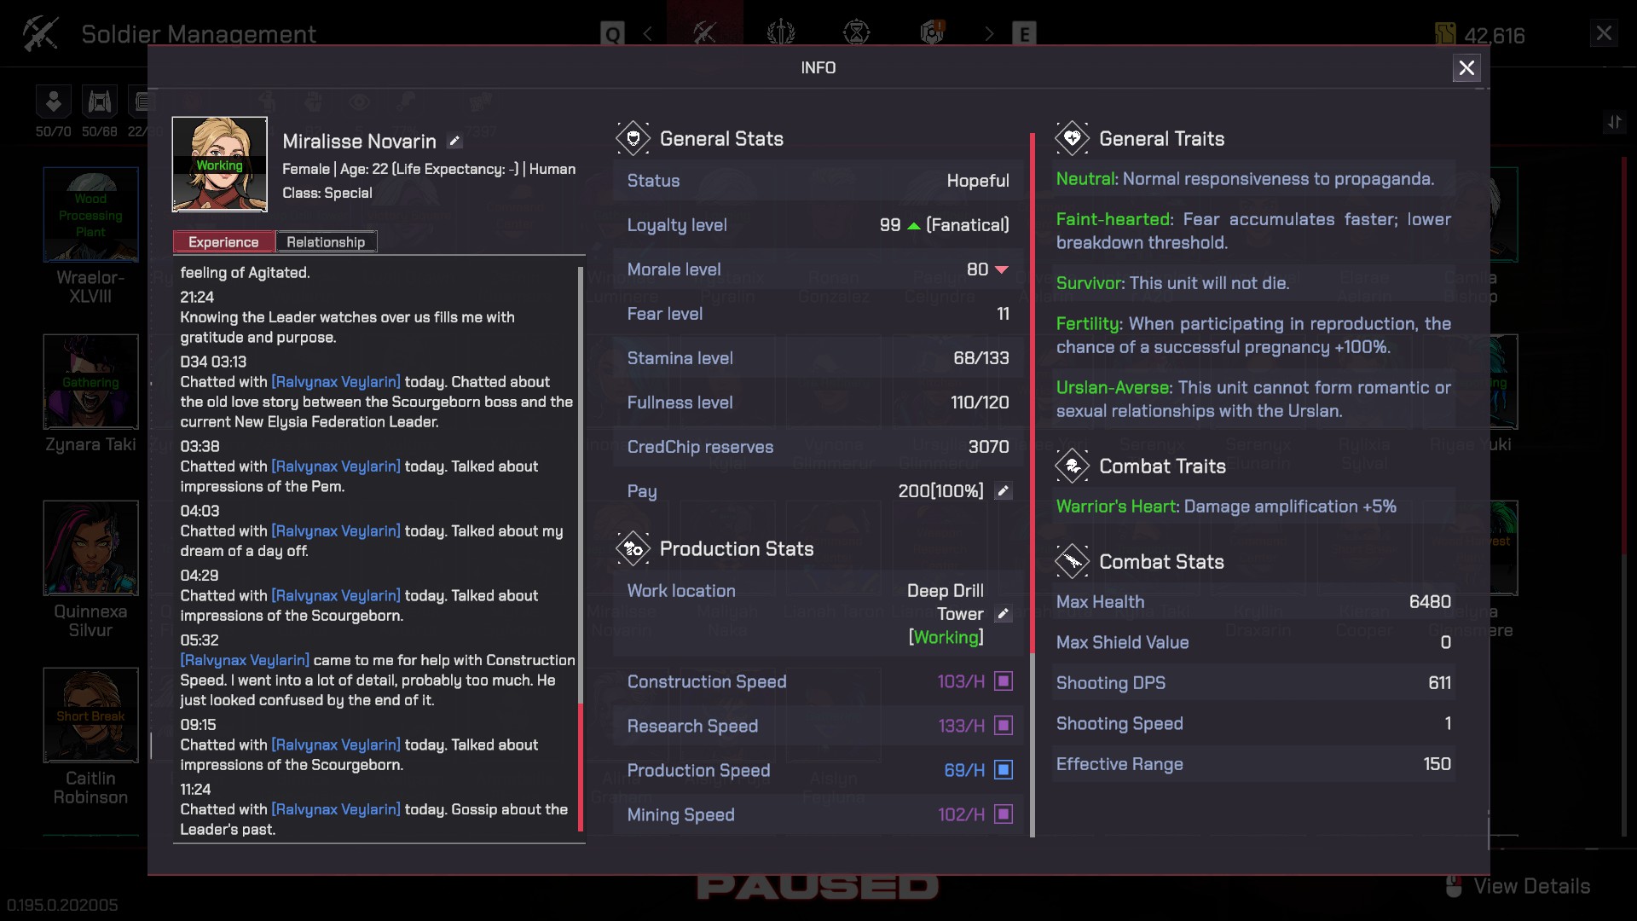Viewport: 1637px width, 921px height.
Task: Open the third circular emblem tab in top bar
Action: (x=856, y=33)
